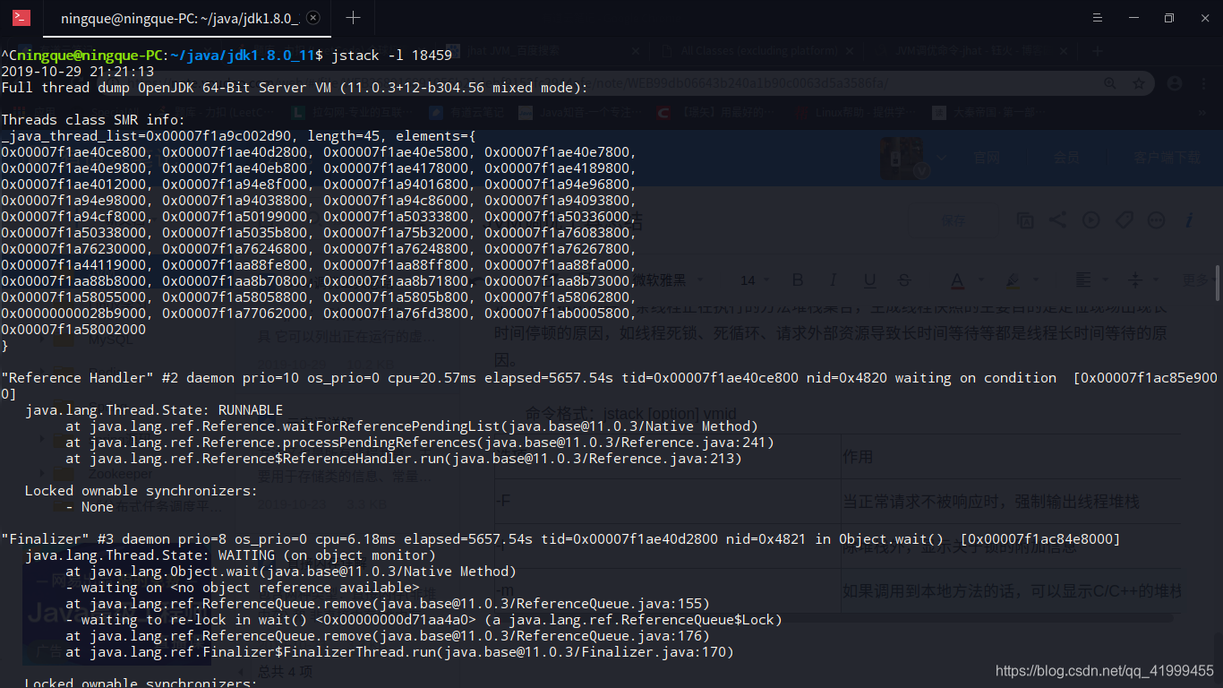1223x688 pixels.
Task: Click the zoom magnifier icon in browser address bar
Action: [x=1110, y=83]
